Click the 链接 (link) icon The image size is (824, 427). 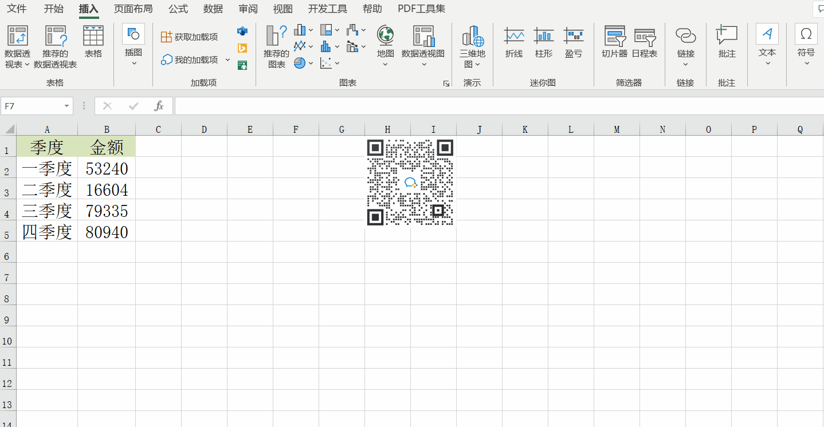[686, 35]
